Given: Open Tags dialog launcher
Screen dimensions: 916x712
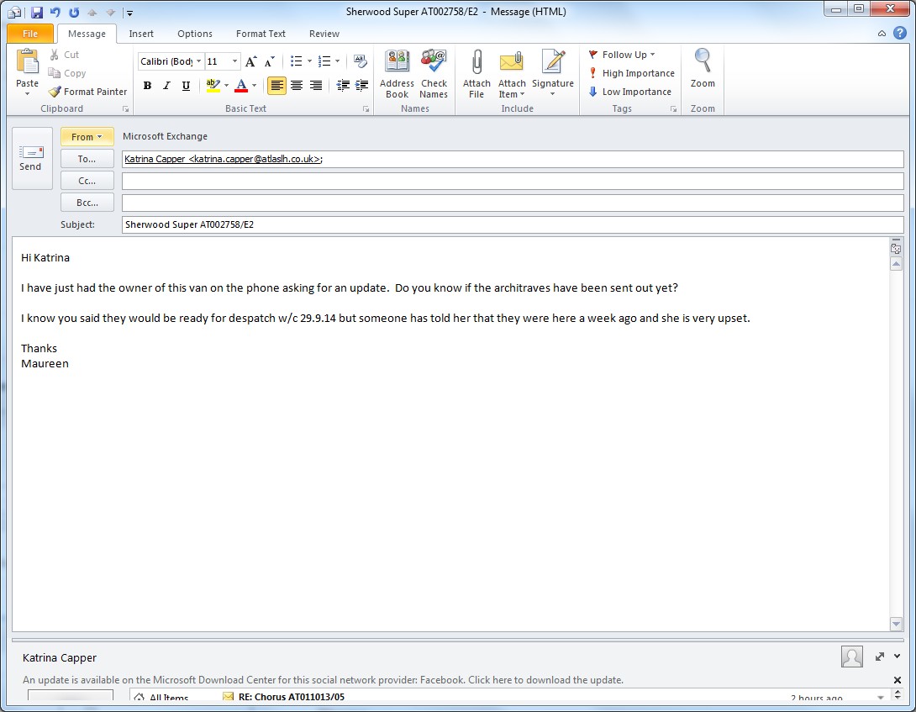Looking at the screenshot, I should click(x=673, y=109).
